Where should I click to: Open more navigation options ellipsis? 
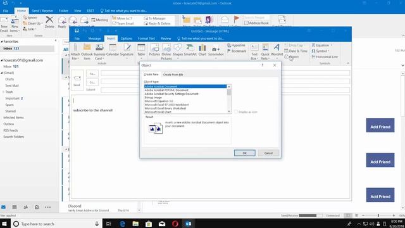coord(48,207)
